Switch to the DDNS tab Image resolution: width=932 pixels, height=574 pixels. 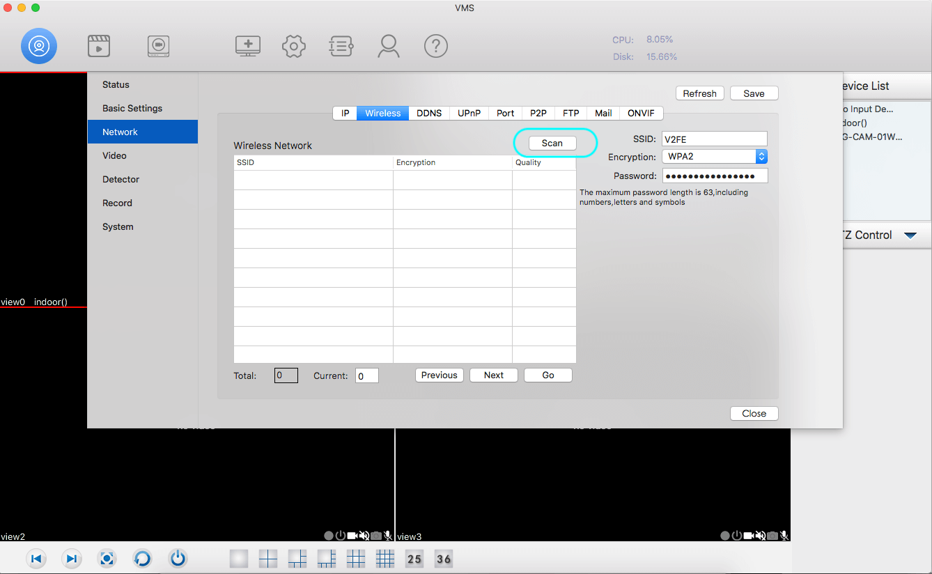pyautogui.click(x=429, y=113)
